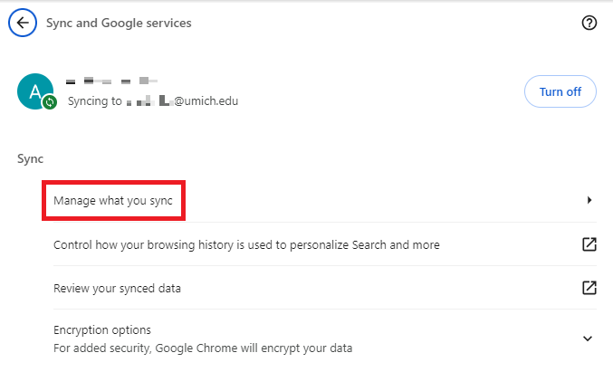Click the encryption description about Google Chrome

(203, 348)
